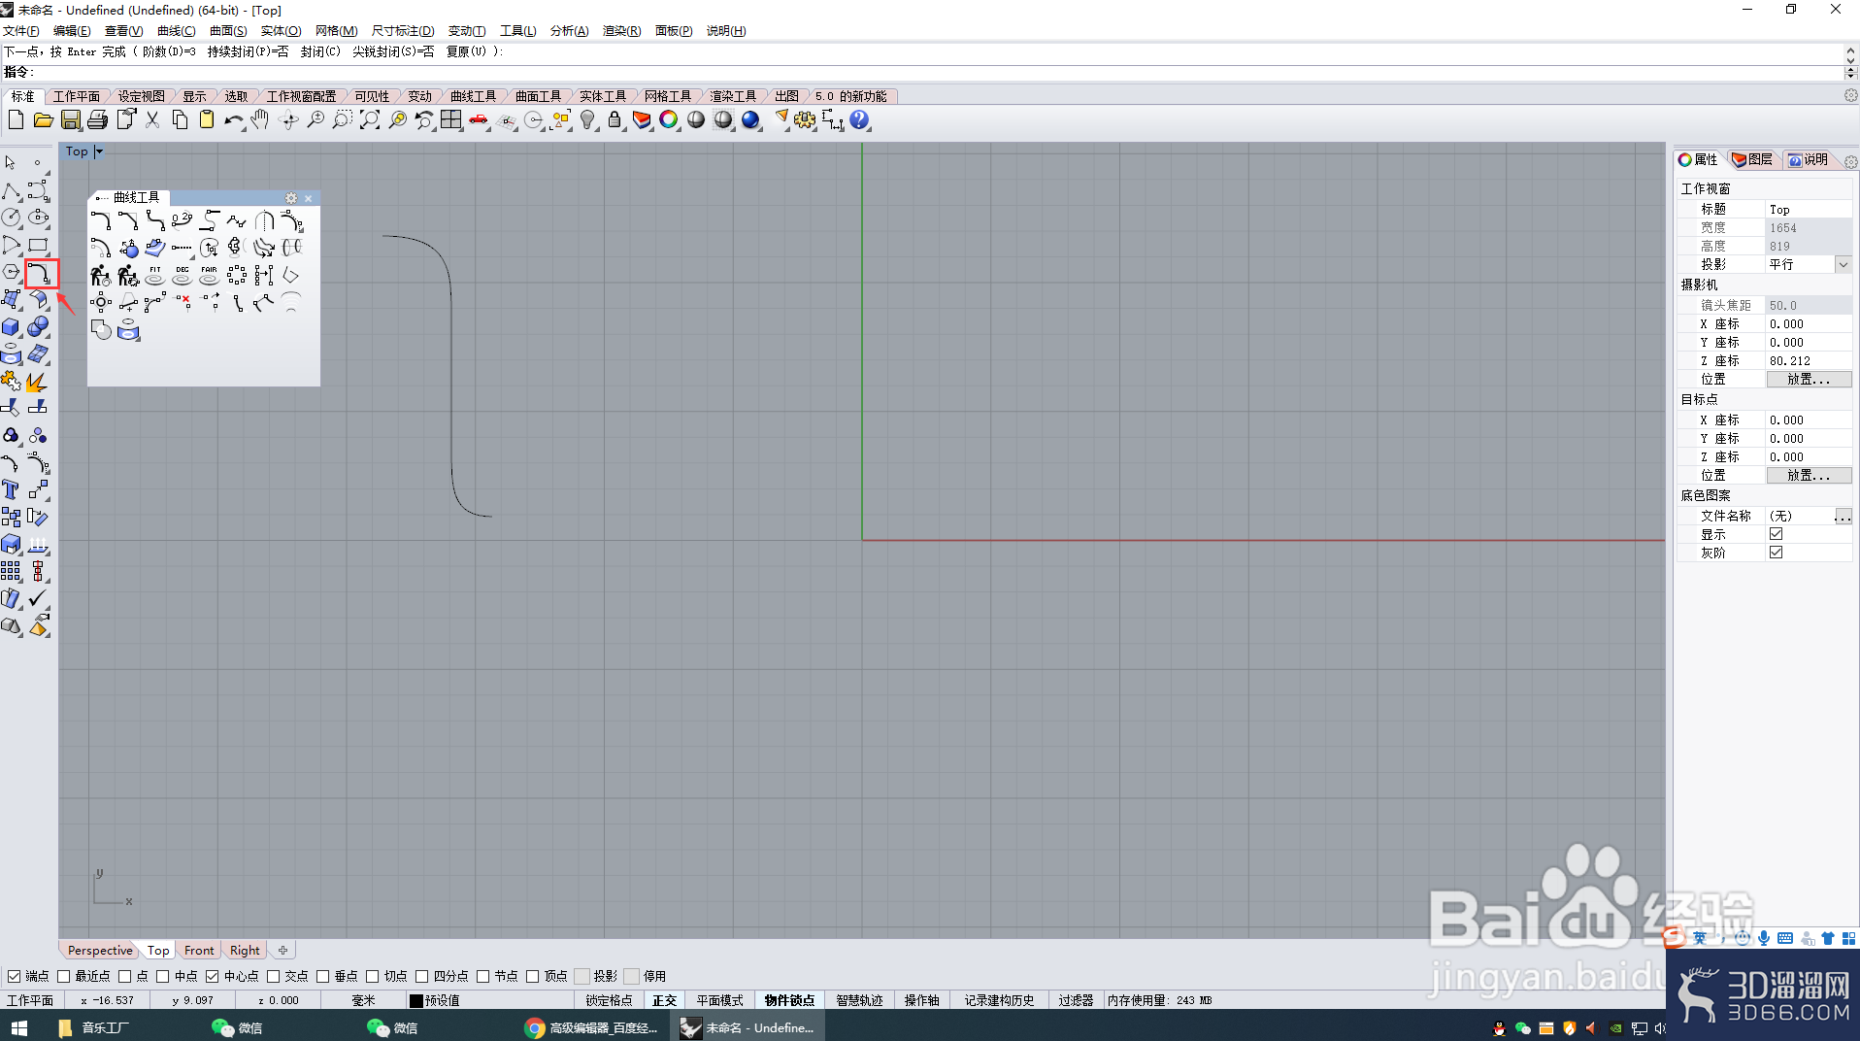This screenshot has width=1860, height=1041.
Task: Open the 曲线(C) menu
Action: [x=176, y=31]
